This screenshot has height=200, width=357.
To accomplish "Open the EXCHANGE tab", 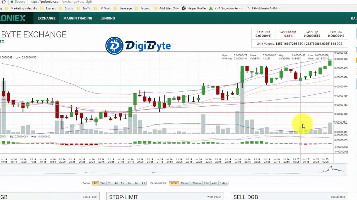I will (x=47, y=18).
